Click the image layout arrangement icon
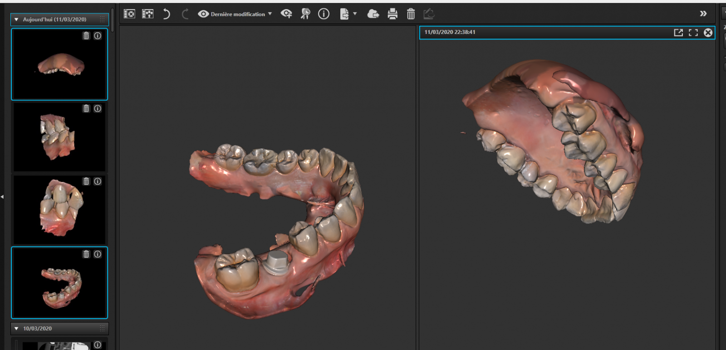This screenshot has height=350, width=726. [147, 14]
